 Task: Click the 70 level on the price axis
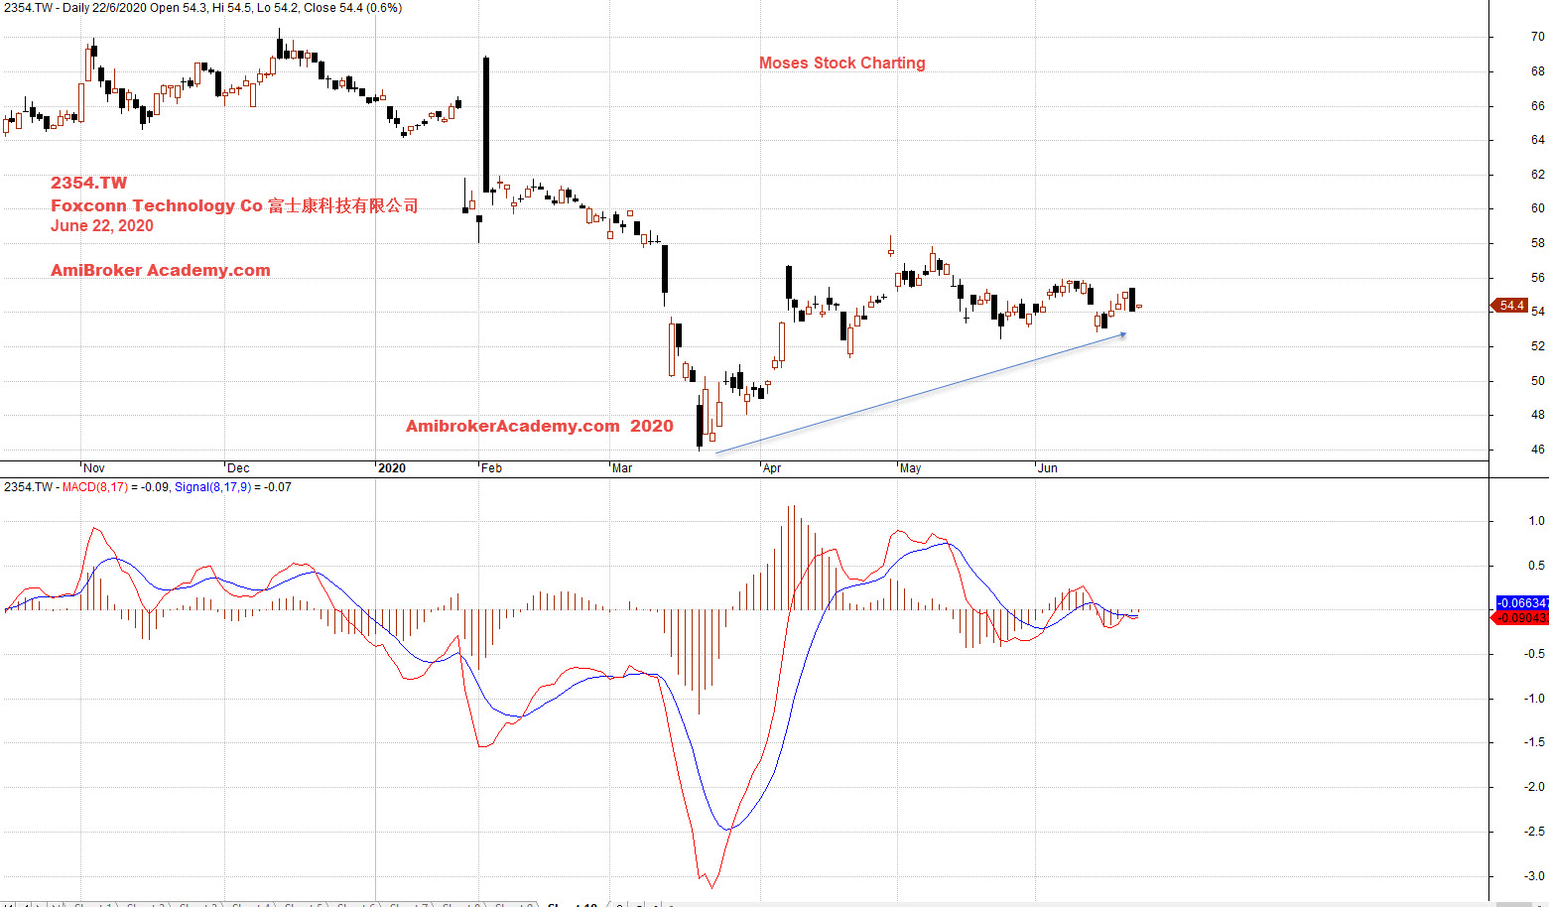coord(1537,37)
